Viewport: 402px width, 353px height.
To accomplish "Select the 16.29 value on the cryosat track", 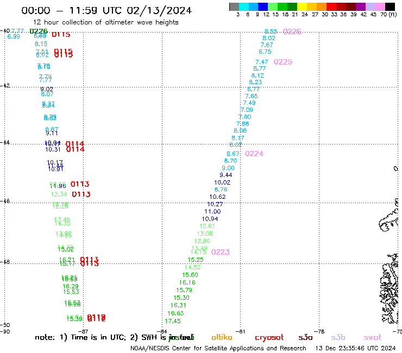I will coord(71,286).
